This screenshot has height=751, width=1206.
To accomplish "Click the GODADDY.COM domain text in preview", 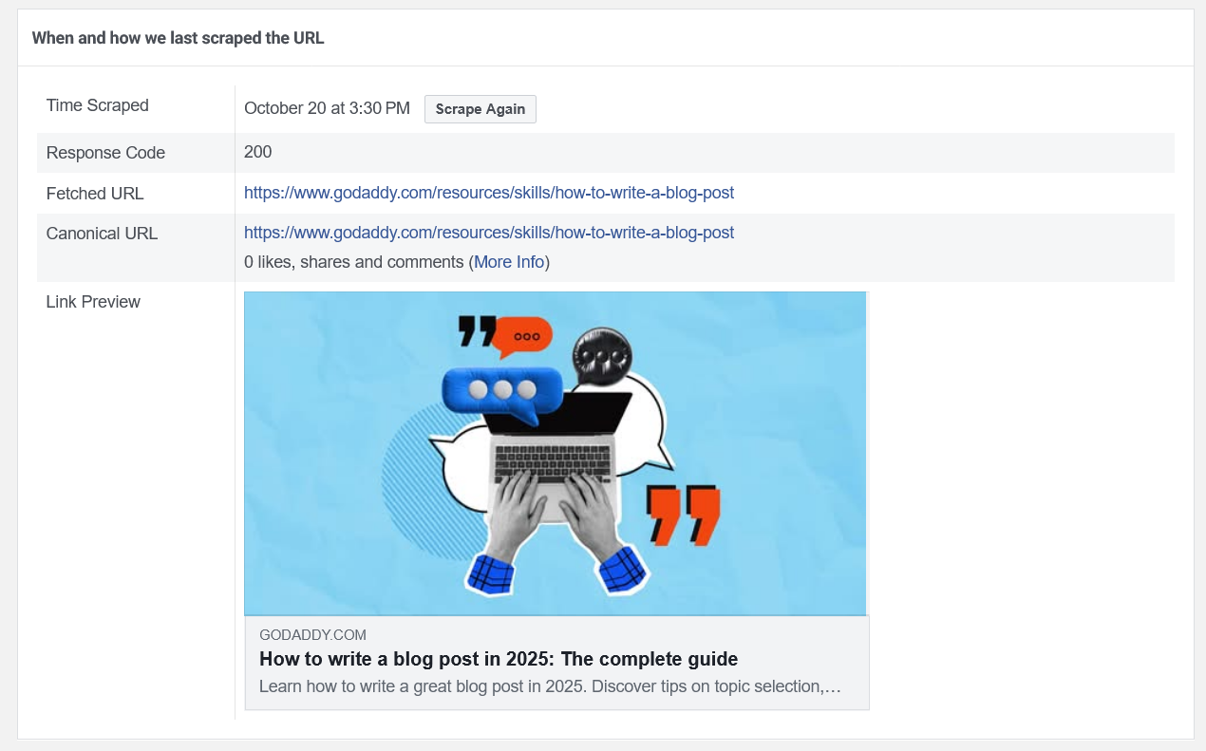I will pyautogui.click(x=312, y=635).
